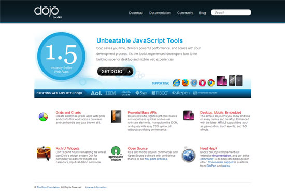Click the Open Source Initiative logo
The width and height of the screenshot is (285, 193).
116,154
